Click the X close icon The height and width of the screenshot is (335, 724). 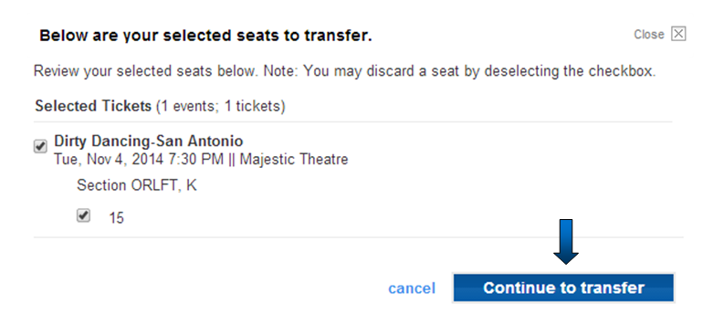point(678,34)
